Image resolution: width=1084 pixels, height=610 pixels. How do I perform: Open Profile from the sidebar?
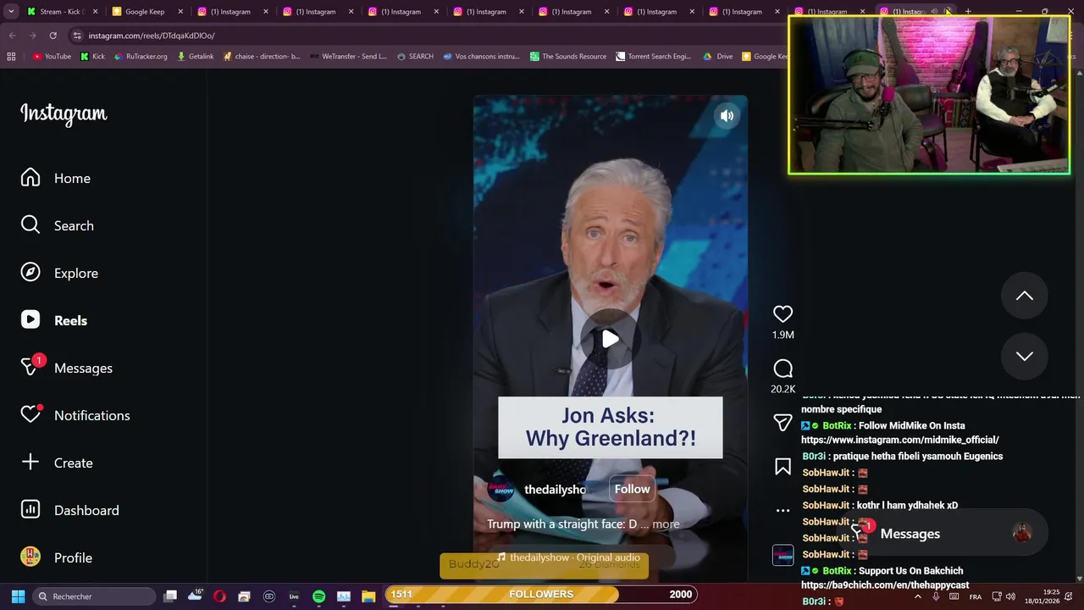57,557
